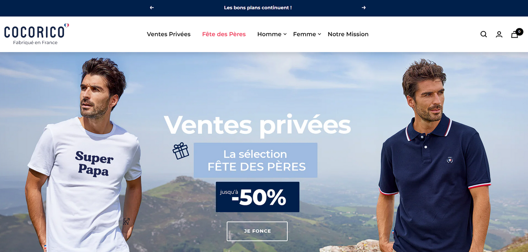Image resolution: width=528 pixels, height=252 pixels.
Task: Select the -50% discount banner block
Action: pos(258,197)
